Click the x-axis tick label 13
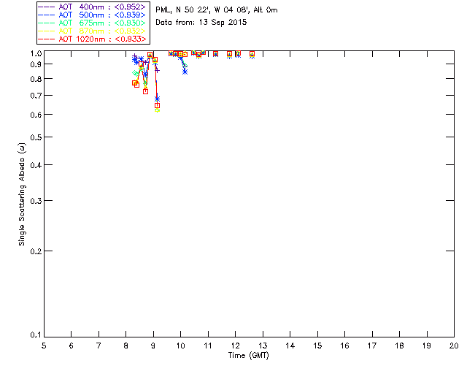 [263, 346]
